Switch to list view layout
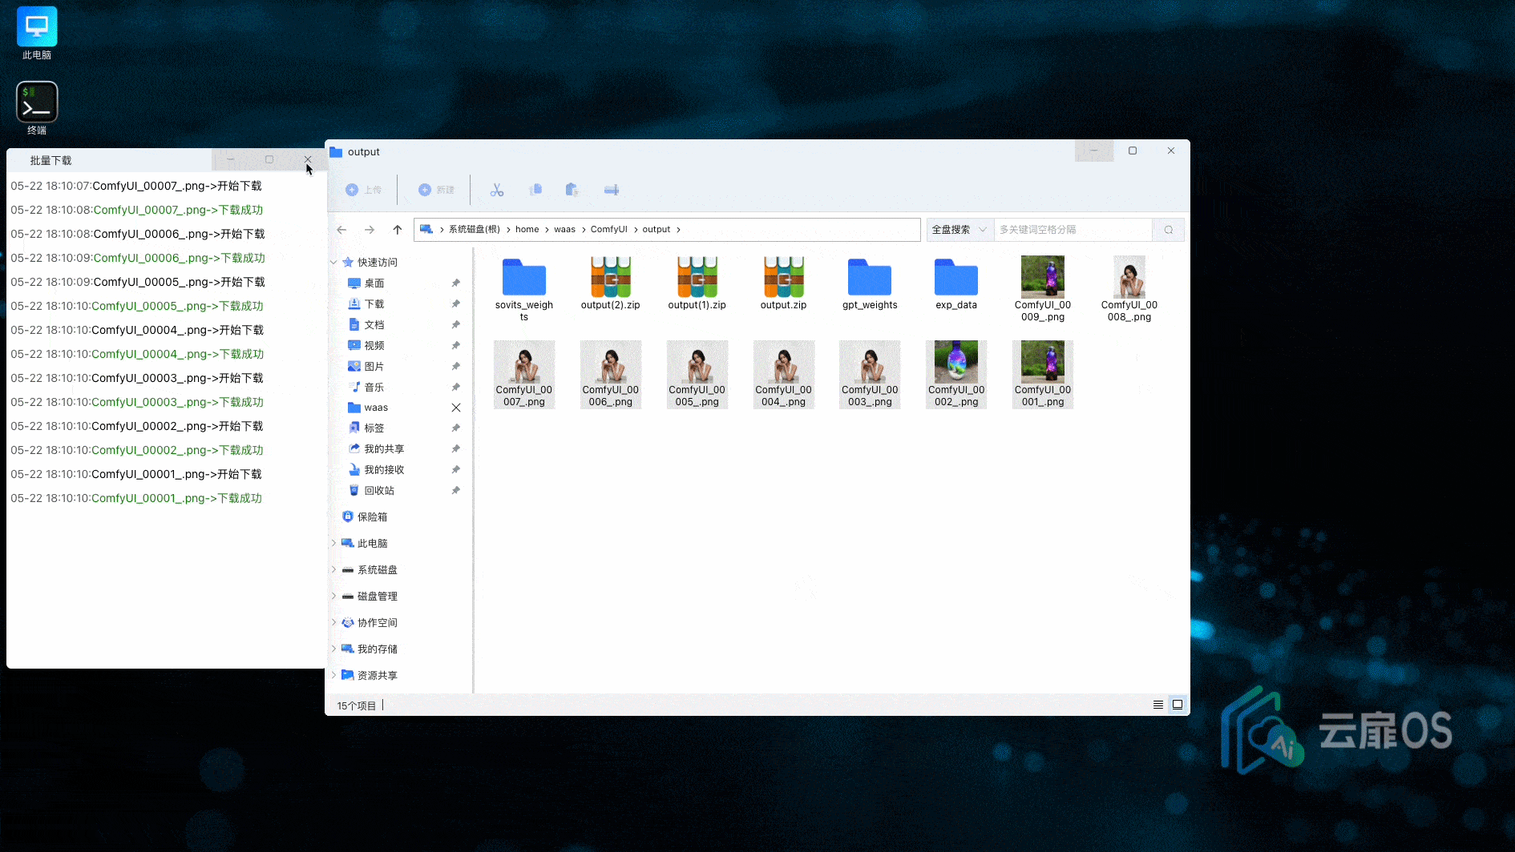The width and height of the screenshot is (1515, 852). pyautogui.click(x=1157, y=705)
